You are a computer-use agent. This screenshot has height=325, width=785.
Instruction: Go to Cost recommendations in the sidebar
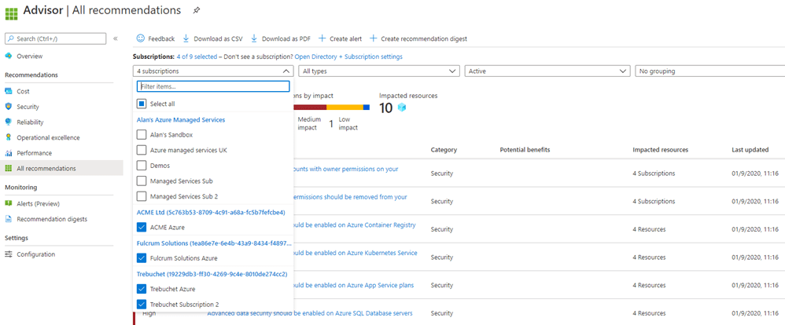23,91
